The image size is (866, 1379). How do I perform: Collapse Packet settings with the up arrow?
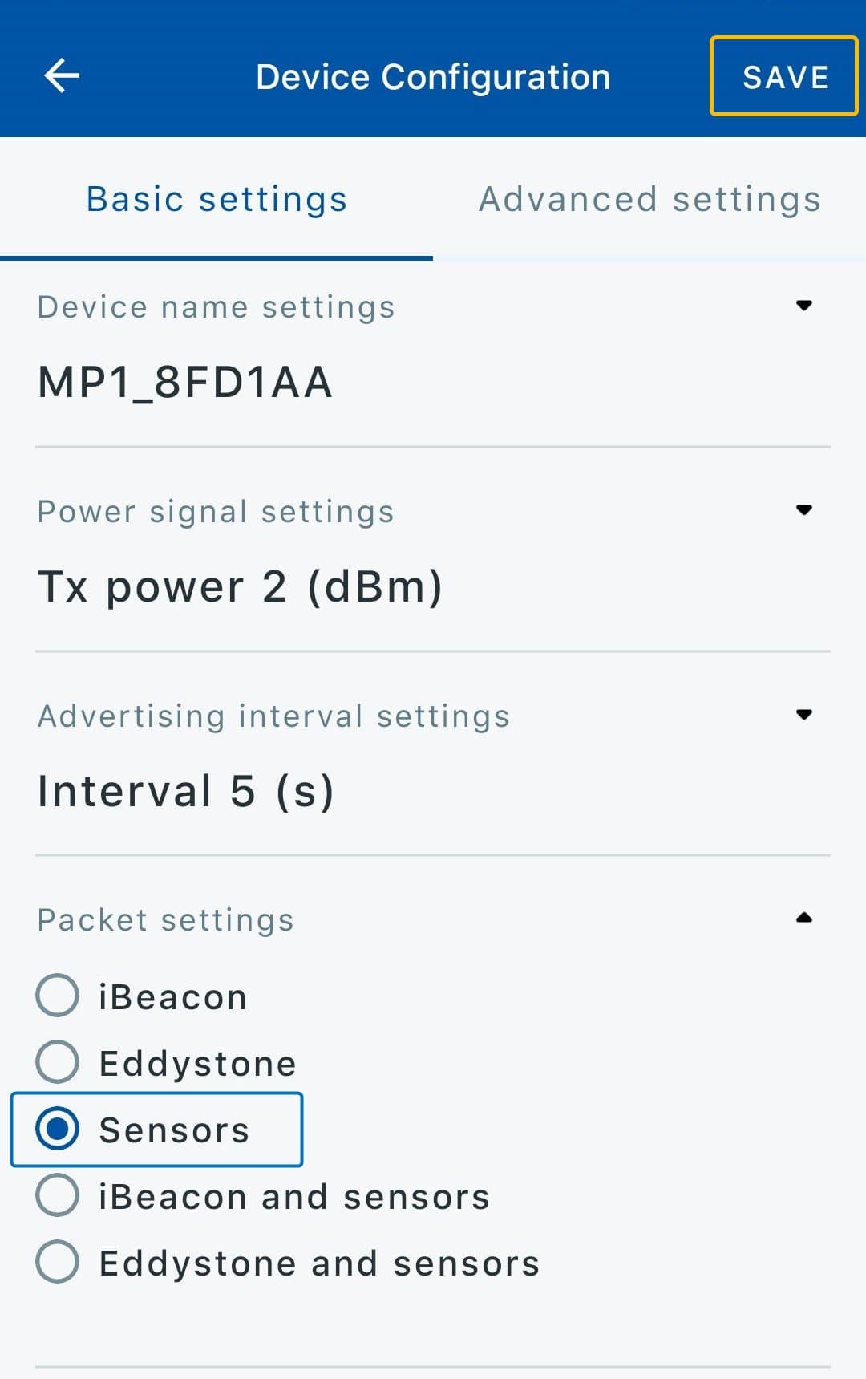(804, 918)
